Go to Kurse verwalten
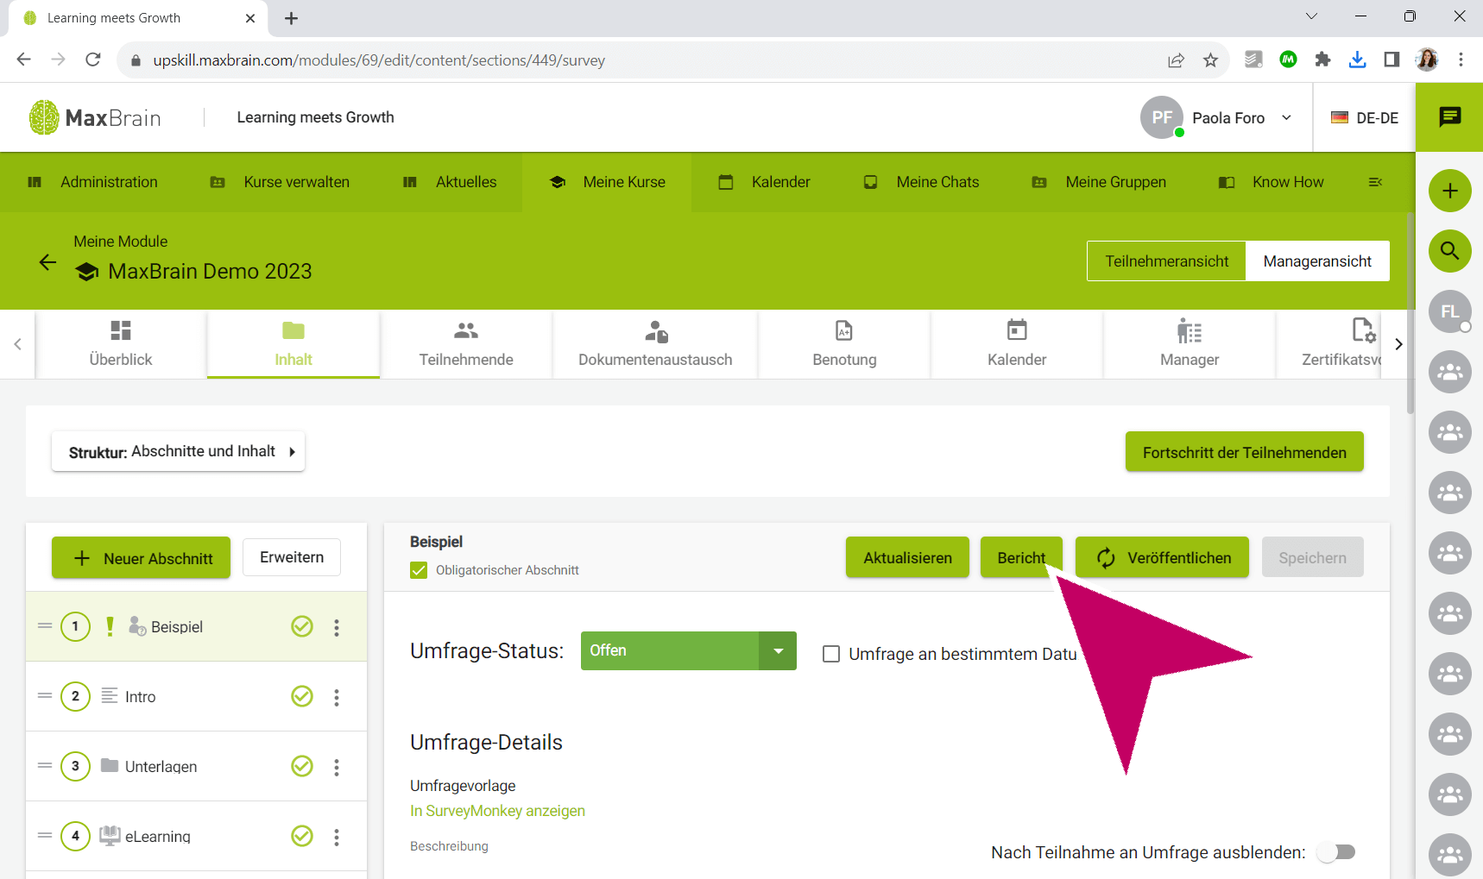The image size is (1483, 879). (280, 182)
